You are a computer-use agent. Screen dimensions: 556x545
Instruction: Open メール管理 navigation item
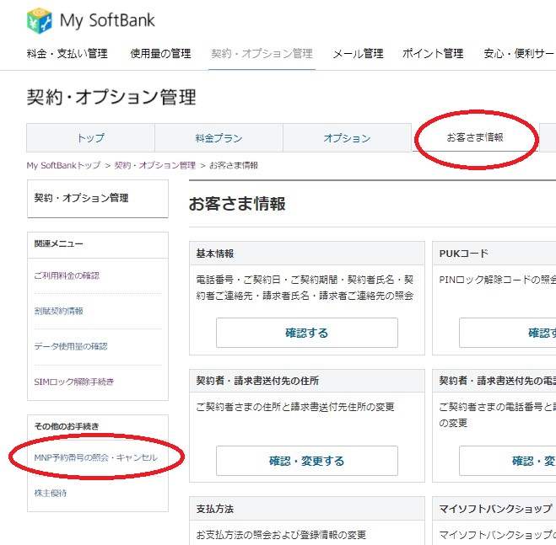pos(358,53)
